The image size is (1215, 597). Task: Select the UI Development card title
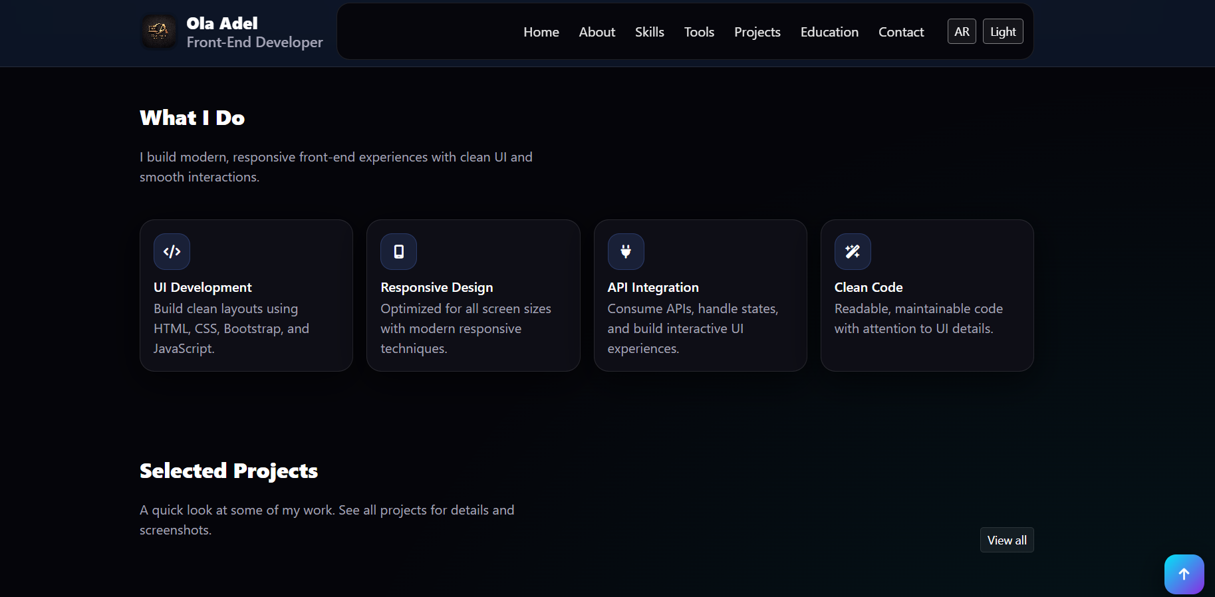(x=203, y=287)
